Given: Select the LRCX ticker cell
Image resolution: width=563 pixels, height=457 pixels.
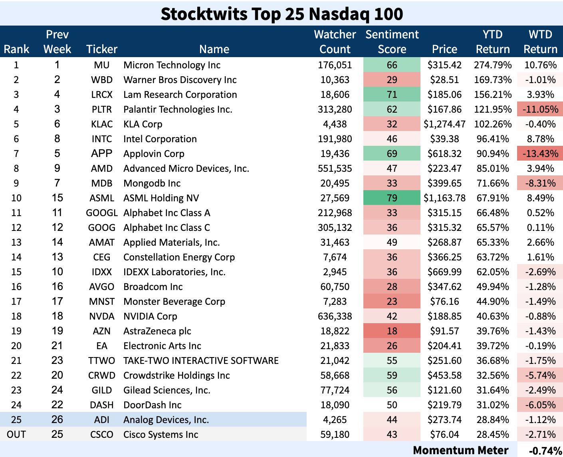Looking at the screenshot, I should point(102,95).
